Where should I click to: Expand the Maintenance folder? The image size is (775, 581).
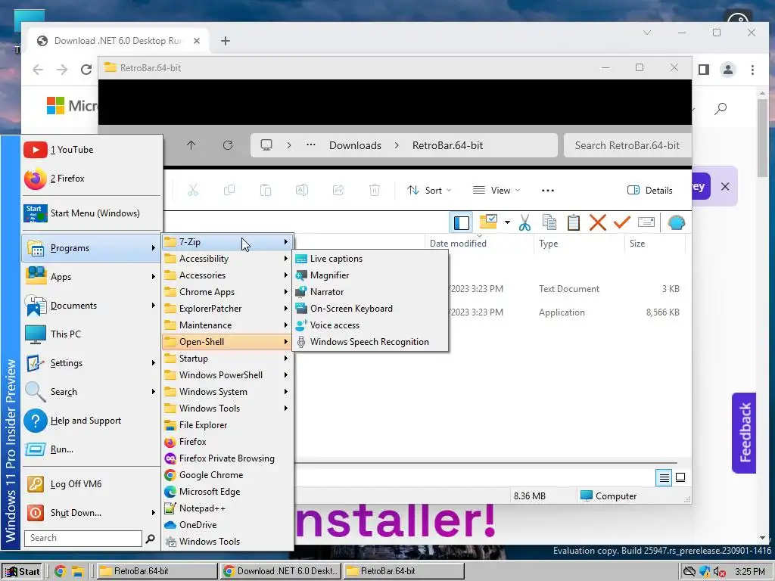pyautogui.click(x=227, y=325)
